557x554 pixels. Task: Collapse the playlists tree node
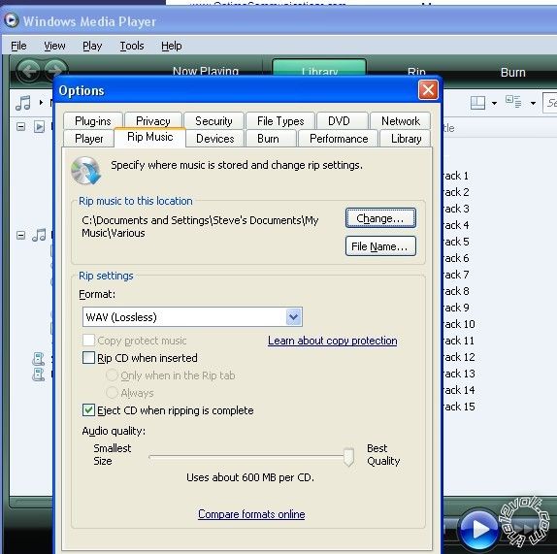click(x=21, y=126)
